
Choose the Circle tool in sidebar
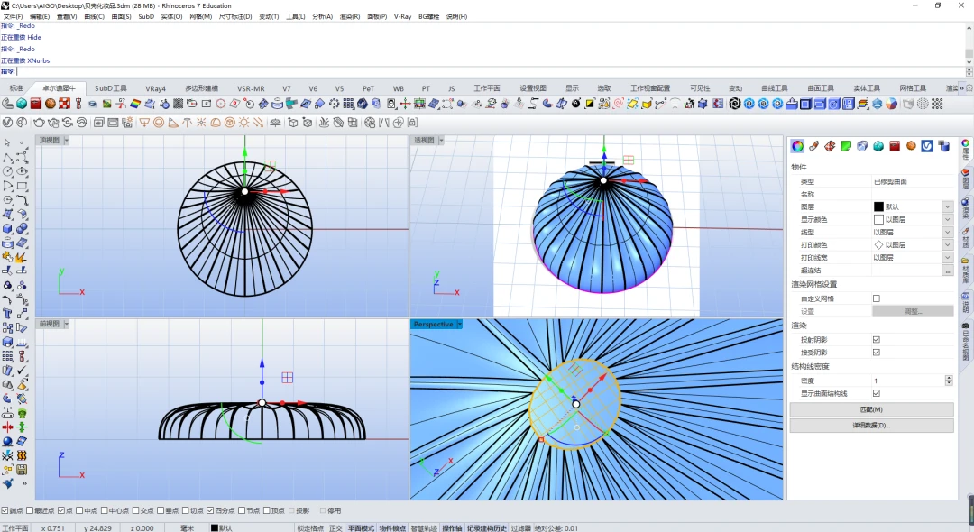[7, 171]
